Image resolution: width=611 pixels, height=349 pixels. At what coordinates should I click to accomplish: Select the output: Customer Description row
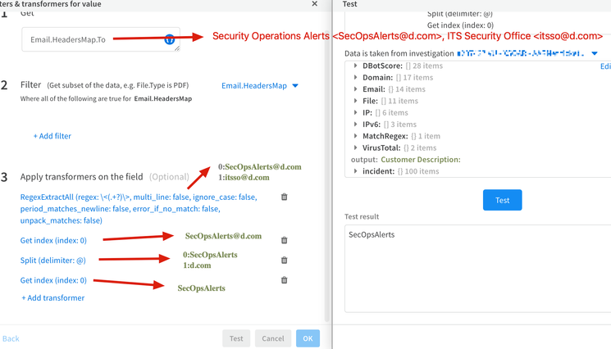tap(406, 160)
